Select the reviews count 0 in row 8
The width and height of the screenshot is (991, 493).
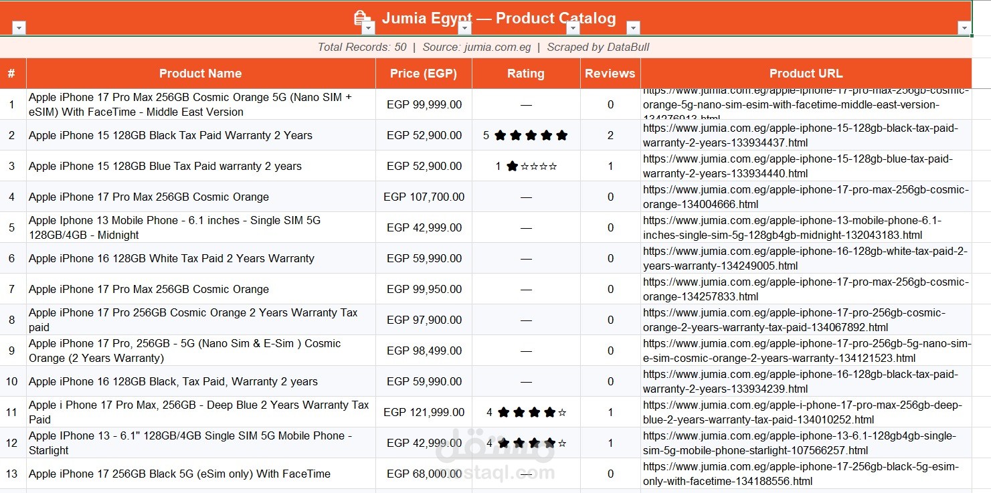[610, 320]
